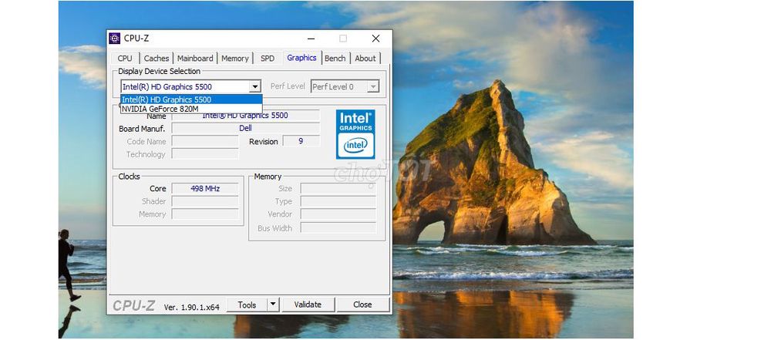Close the CPU-Z window with X
This screenshot has height=340, width=771.
coord(375,39)
